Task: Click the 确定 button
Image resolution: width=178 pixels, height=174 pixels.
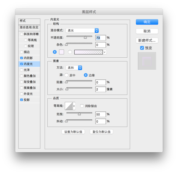Action: [147, 22]
